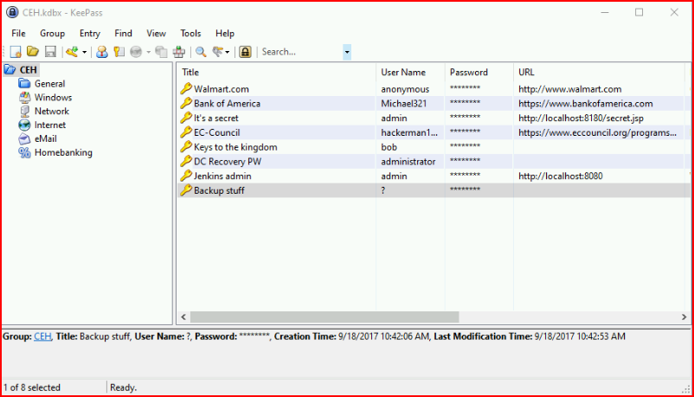Click the Save database floppy icon
Viewport: 694px width, 397px height.
pyautogui.click(x=50, y=52)
